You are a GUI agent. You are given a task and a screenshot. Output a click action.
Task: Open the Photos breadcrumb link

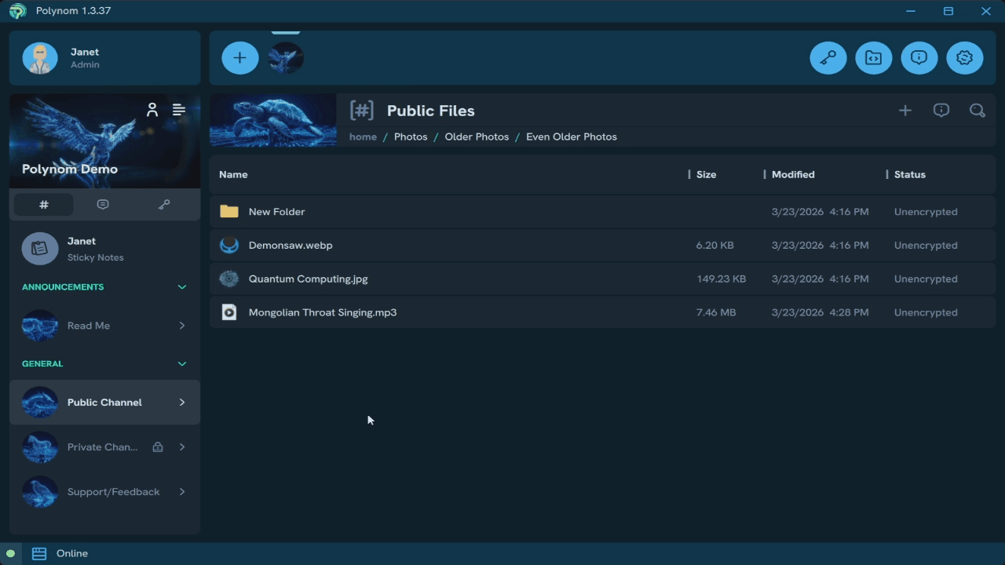click(x=411, y=137)
